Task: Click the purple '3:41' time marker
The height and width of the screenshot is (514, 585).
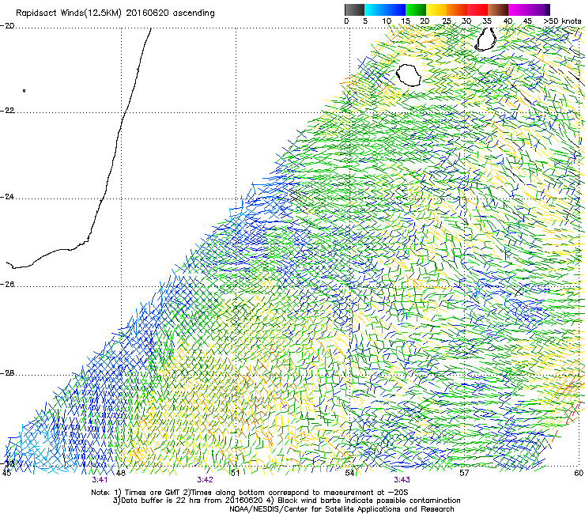Action: pos(100,480)
